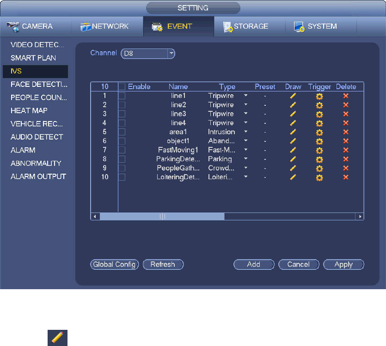
Task: Open trigger gear for FastMoving1
Action: [319, 151]
